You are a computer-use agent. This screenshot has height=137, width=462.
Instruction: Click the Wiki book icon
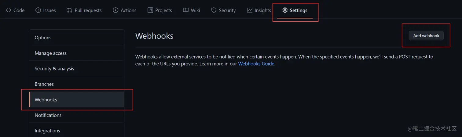[186, 10]
